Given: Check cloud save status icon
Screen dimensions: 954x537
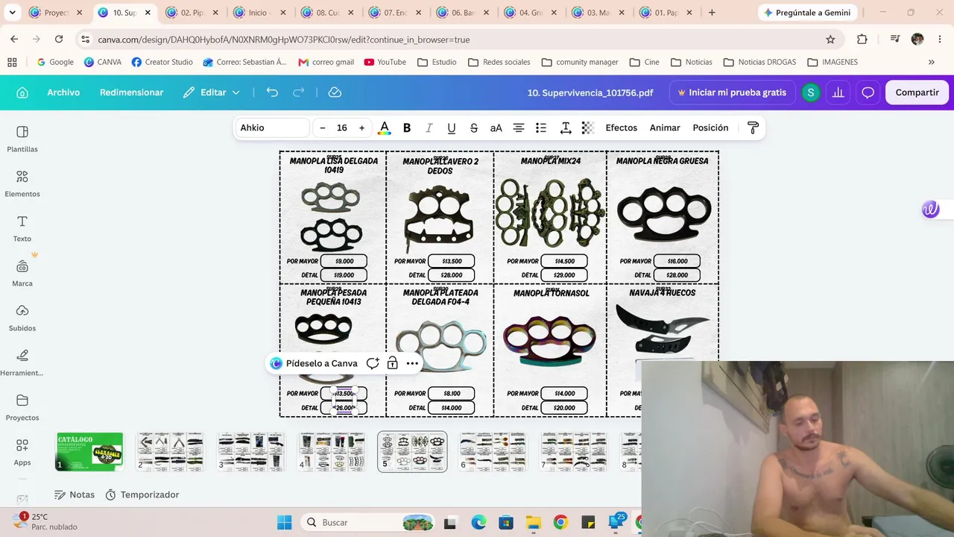Looking at the screenshot, I should tap(335, 92).
